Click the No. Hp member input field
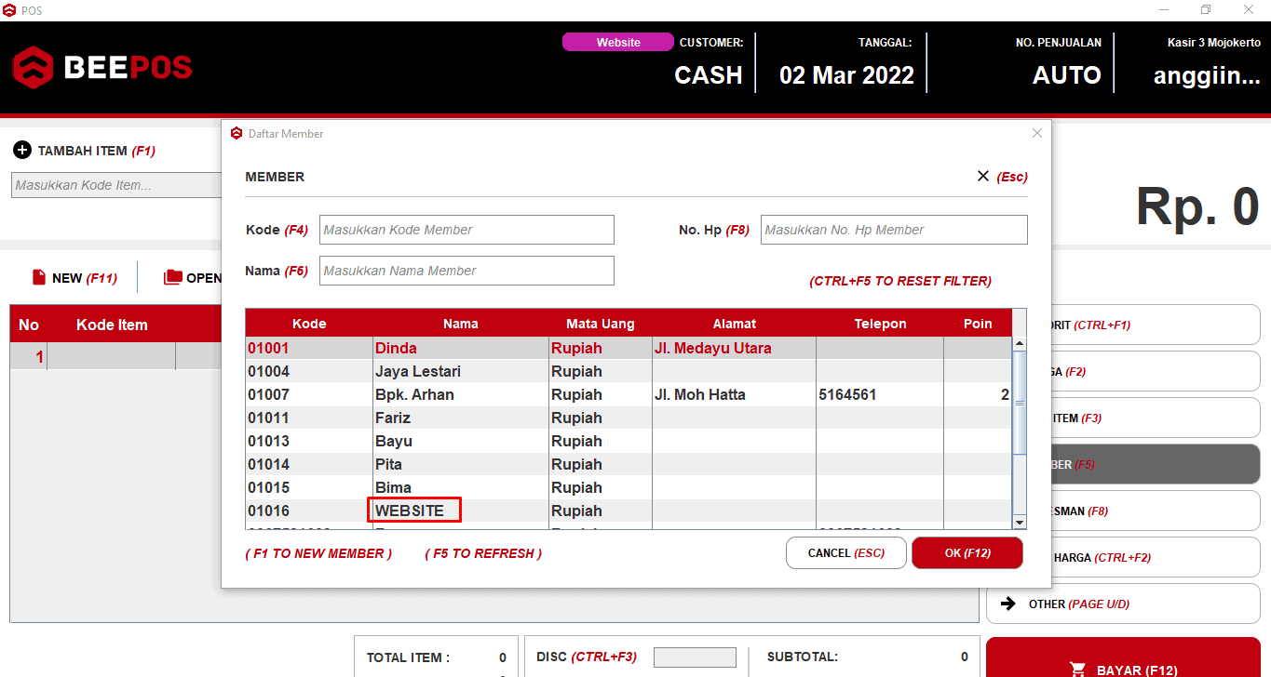Image resolution: width=1271 pixels, height=677 pixels. 894,230
